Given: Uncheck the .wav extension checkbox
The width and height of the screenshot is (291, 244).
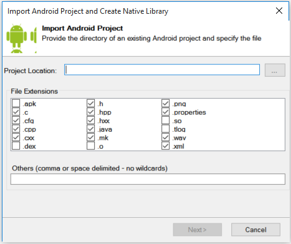Looking at the screenshot, I should point(166,137).
